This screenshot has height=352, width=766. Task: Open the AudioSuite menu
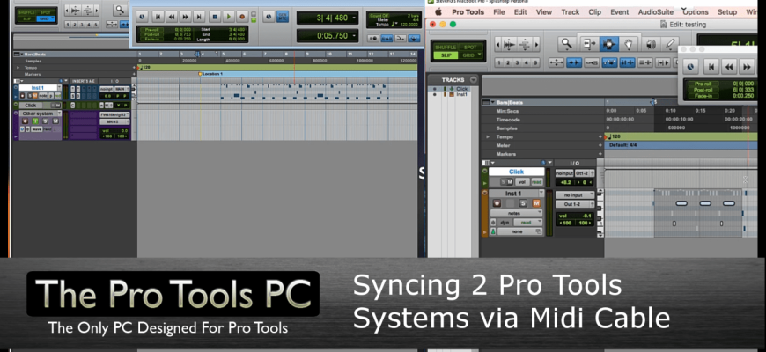coord(657,12)
